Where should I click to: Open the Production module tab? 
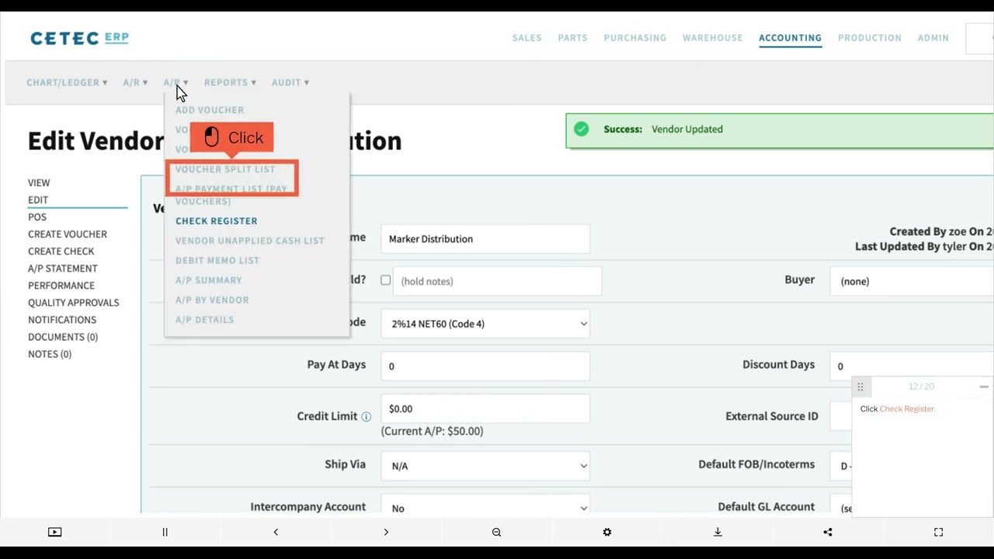870,37
